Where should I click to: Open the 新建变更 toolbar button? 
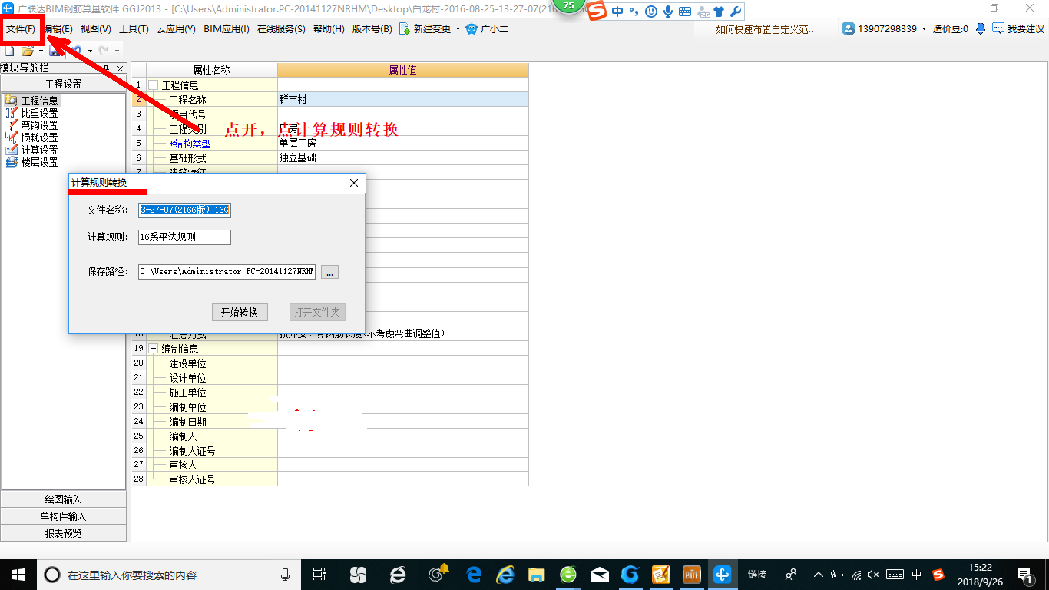(425, 29)
